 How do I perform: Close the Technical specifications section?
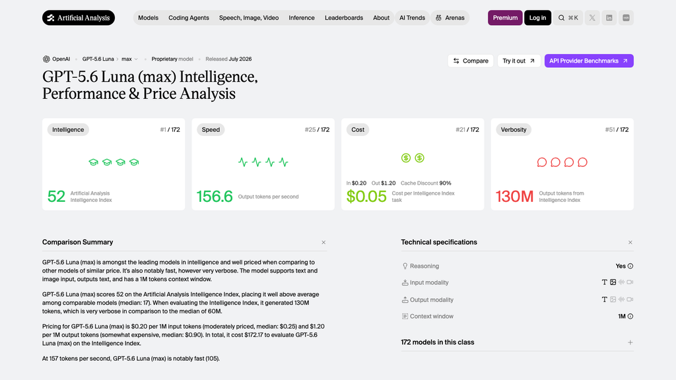click(x=630, y=243)
